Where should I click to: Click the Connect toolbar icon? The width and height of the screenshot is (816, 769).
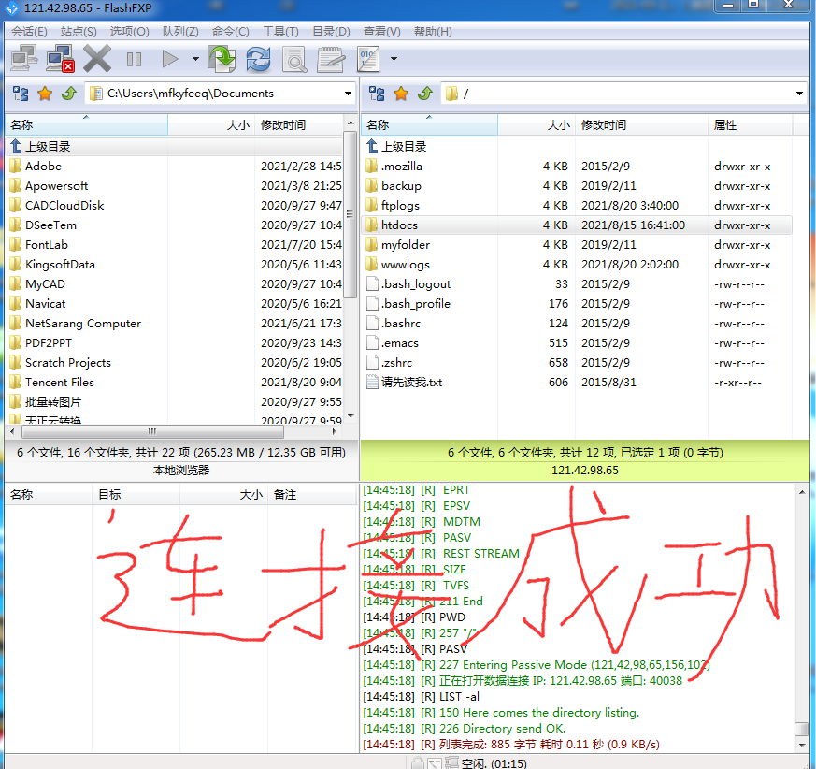click(24, 58)
